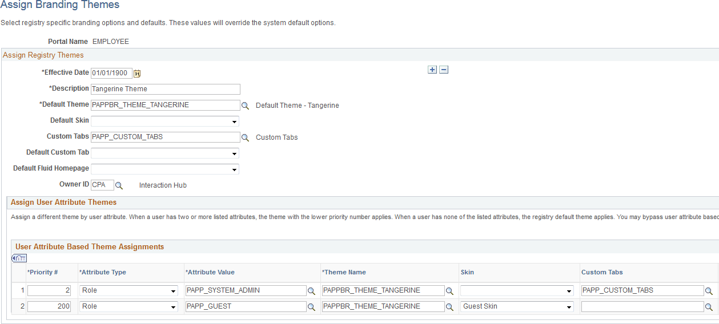The image size is (719, 324).
Task: Click Theme Name field in row 2
Action: coord(383,306)
